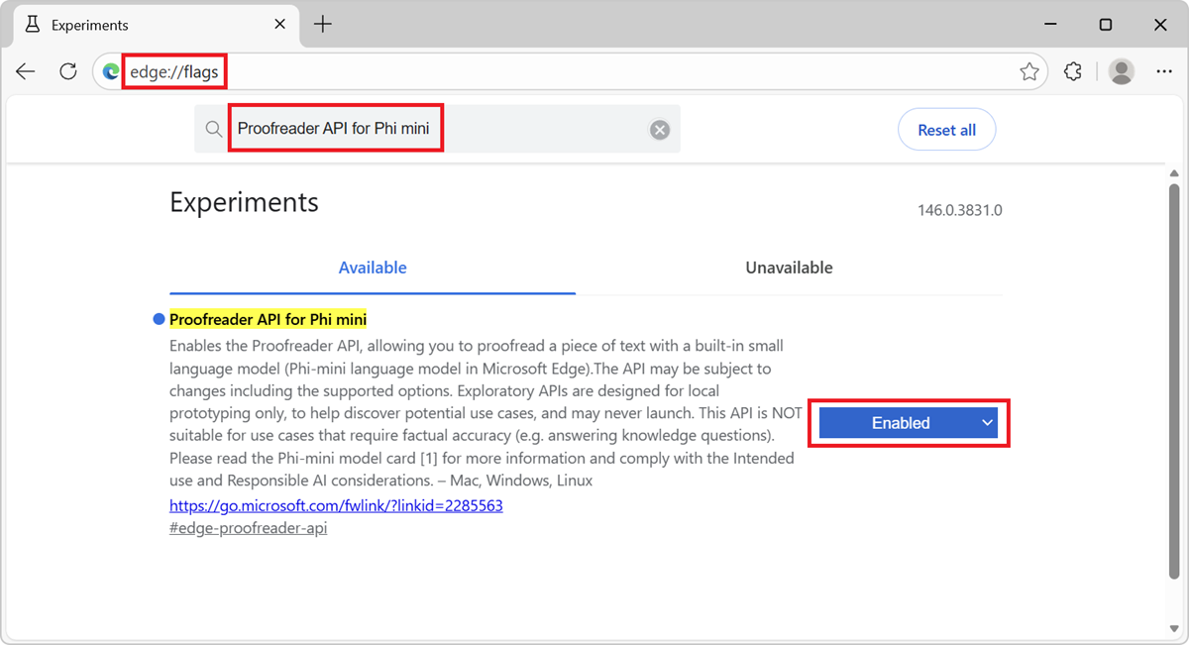Click the back navigation arrow
This screenshot has height=645, width=1189.
pos(26,71)
